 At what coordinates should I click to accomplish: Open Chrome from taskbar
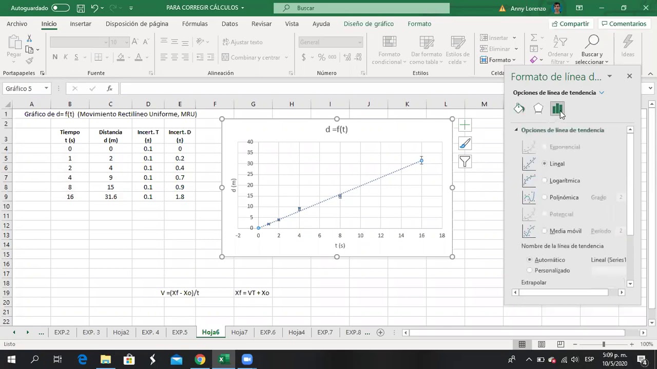(x=200, y=359)
